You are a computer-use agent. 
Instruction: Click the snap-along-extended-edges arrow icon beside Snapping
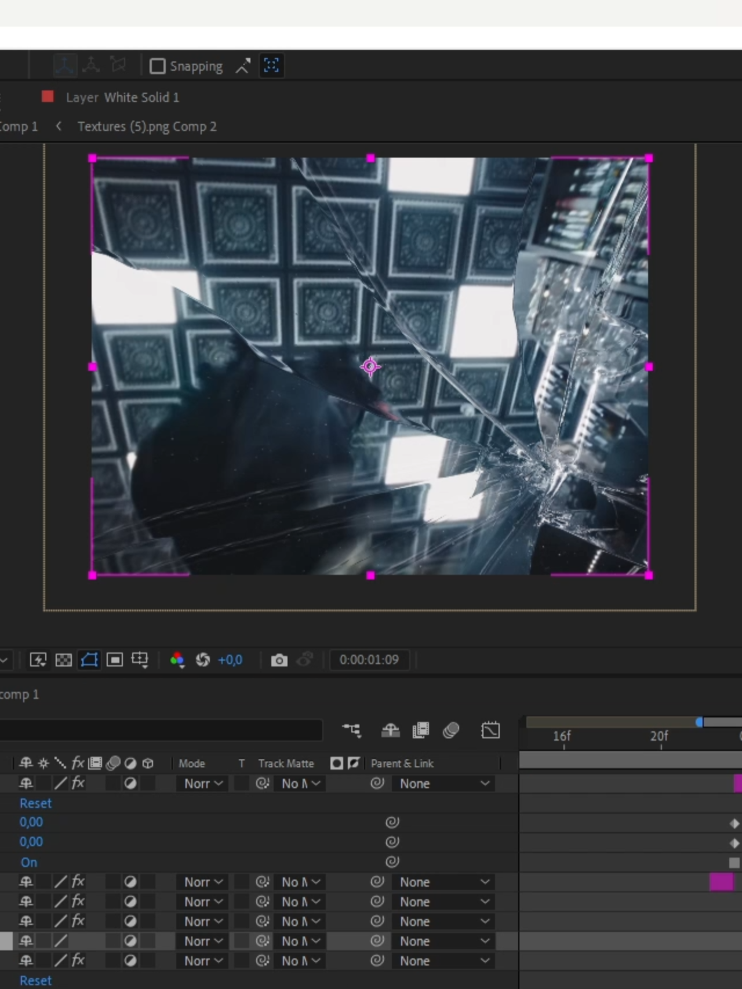pos(243,66)
